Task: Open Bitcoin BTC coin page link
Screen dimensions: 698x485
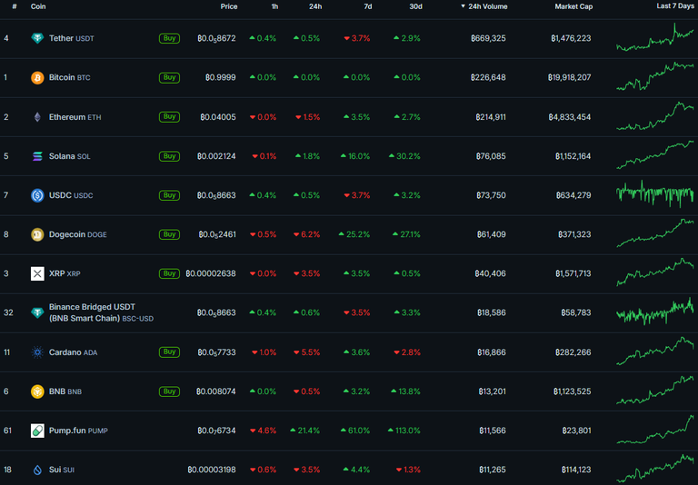Action: (69, 77)
